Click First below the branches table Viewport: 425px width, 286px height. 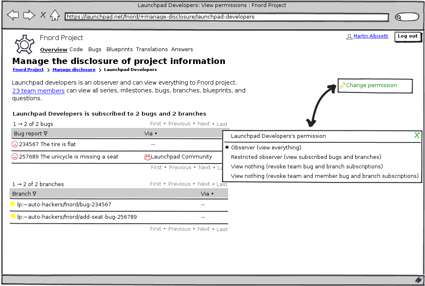(x=156, y=229)
